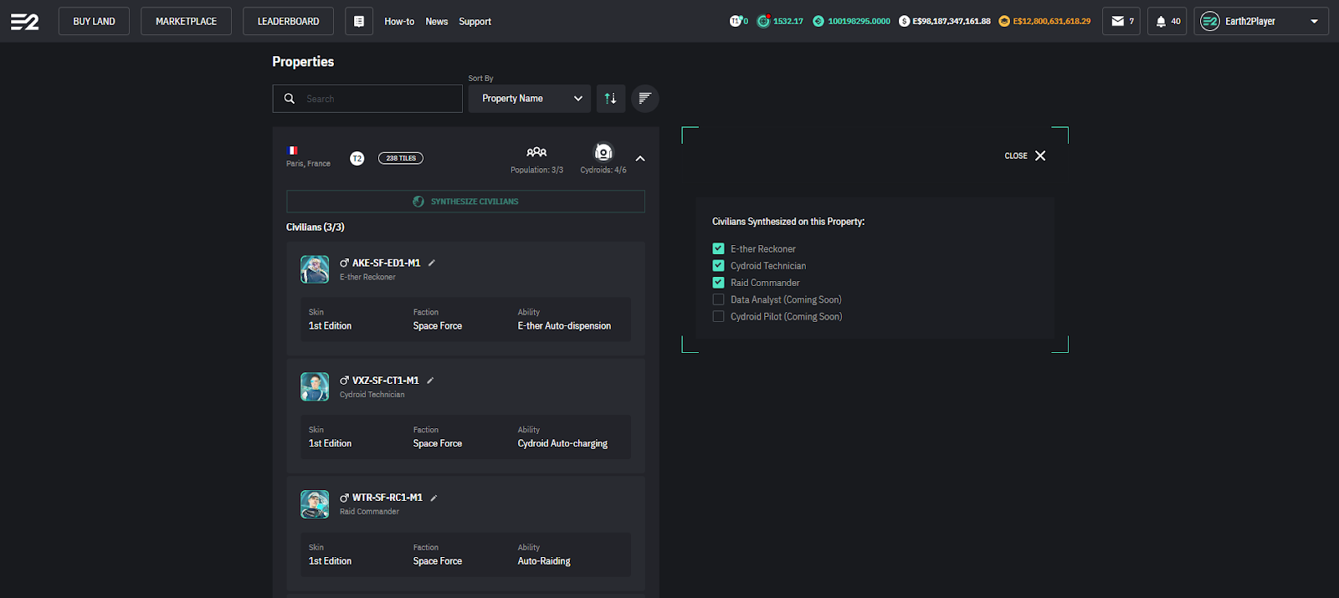Screen dimensions: 1339x598
Task: Click the Earth2 logo icon
Action: click(x=24, y=22)
